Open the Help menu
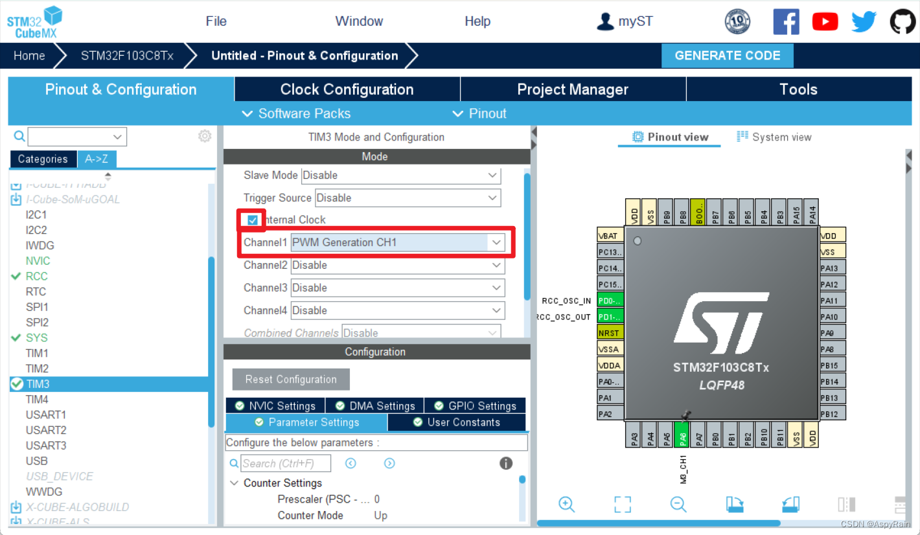 (x=477, y=21)
